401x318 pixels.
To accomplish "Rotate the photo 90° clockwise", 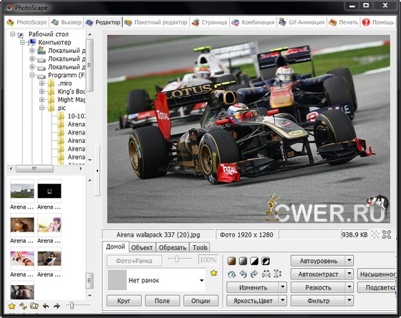I will pyautogui.click(x=254, y=274).
